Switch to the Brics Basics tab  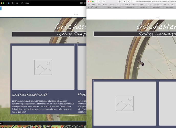point(157,7)
